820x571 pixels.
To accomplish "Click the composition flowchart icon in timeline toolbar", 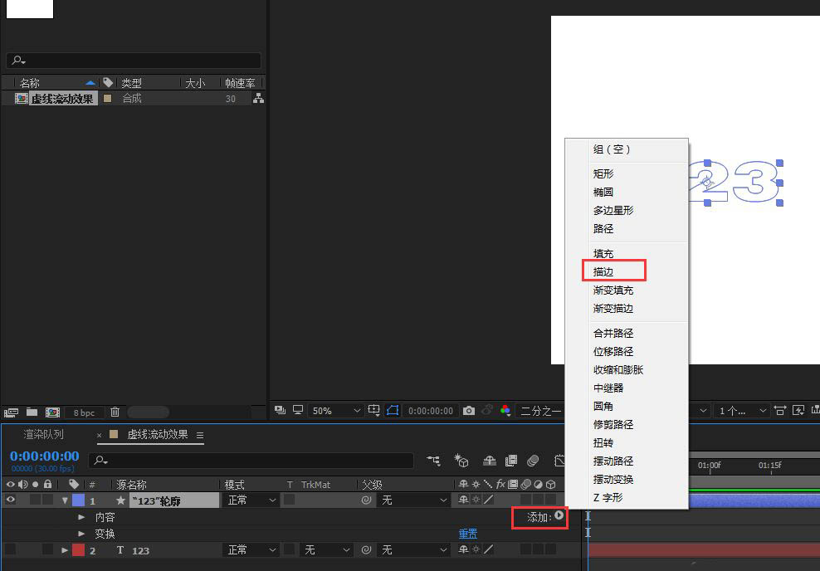I will 433,461.
